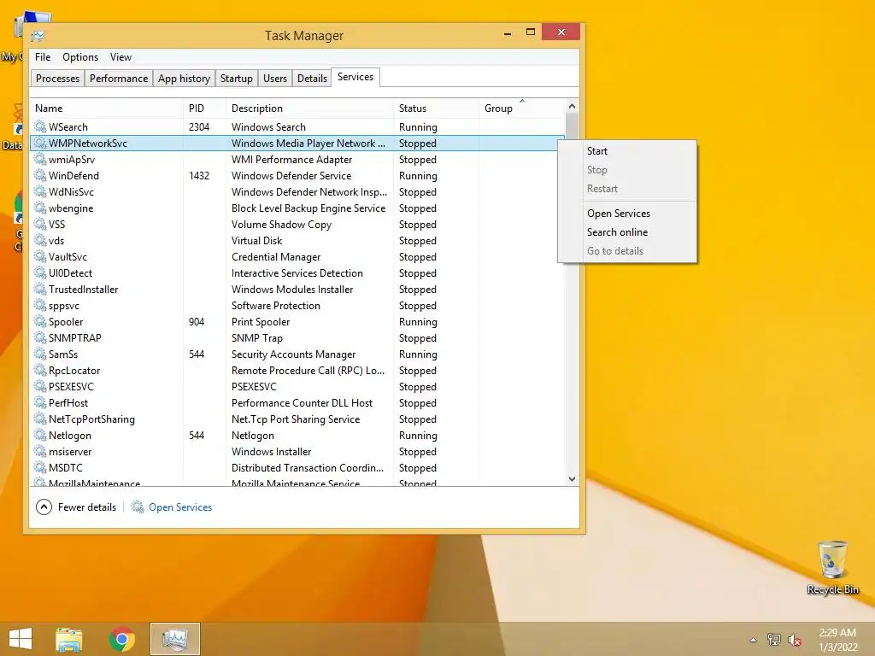The height and width of the screenshot is (656, 875).
Task: Click the gear icon beside PSEXESVC
Action: click(40, 386)
